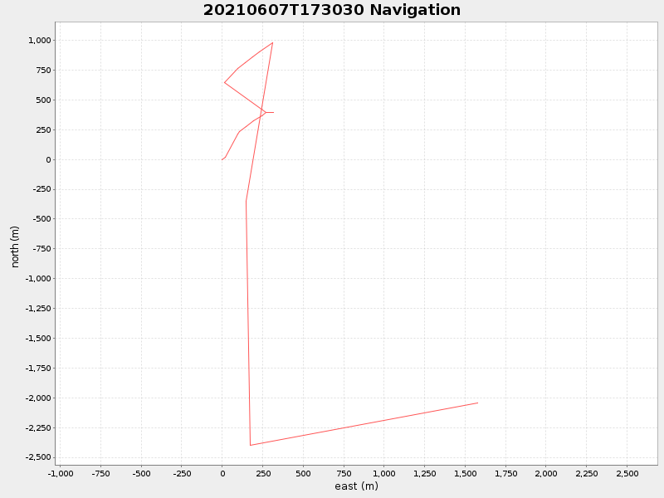
Task: Click the north axis tick '750'
Action: (43, 70)
